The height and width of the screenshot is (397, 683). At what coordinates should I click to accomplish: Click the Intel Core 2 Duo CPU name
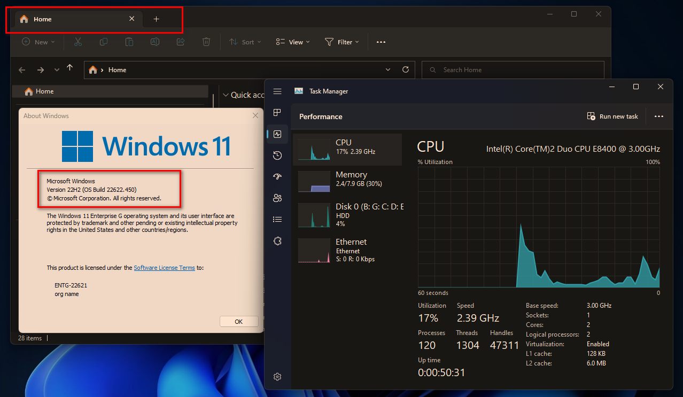point(573,149)
